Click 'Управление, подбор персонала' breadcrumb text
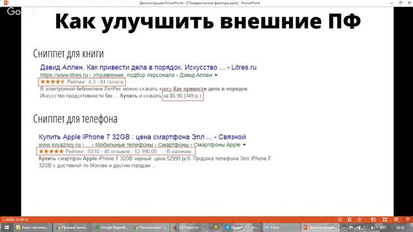The width and height of the screenshot is (413, 232). click(134, 75)
